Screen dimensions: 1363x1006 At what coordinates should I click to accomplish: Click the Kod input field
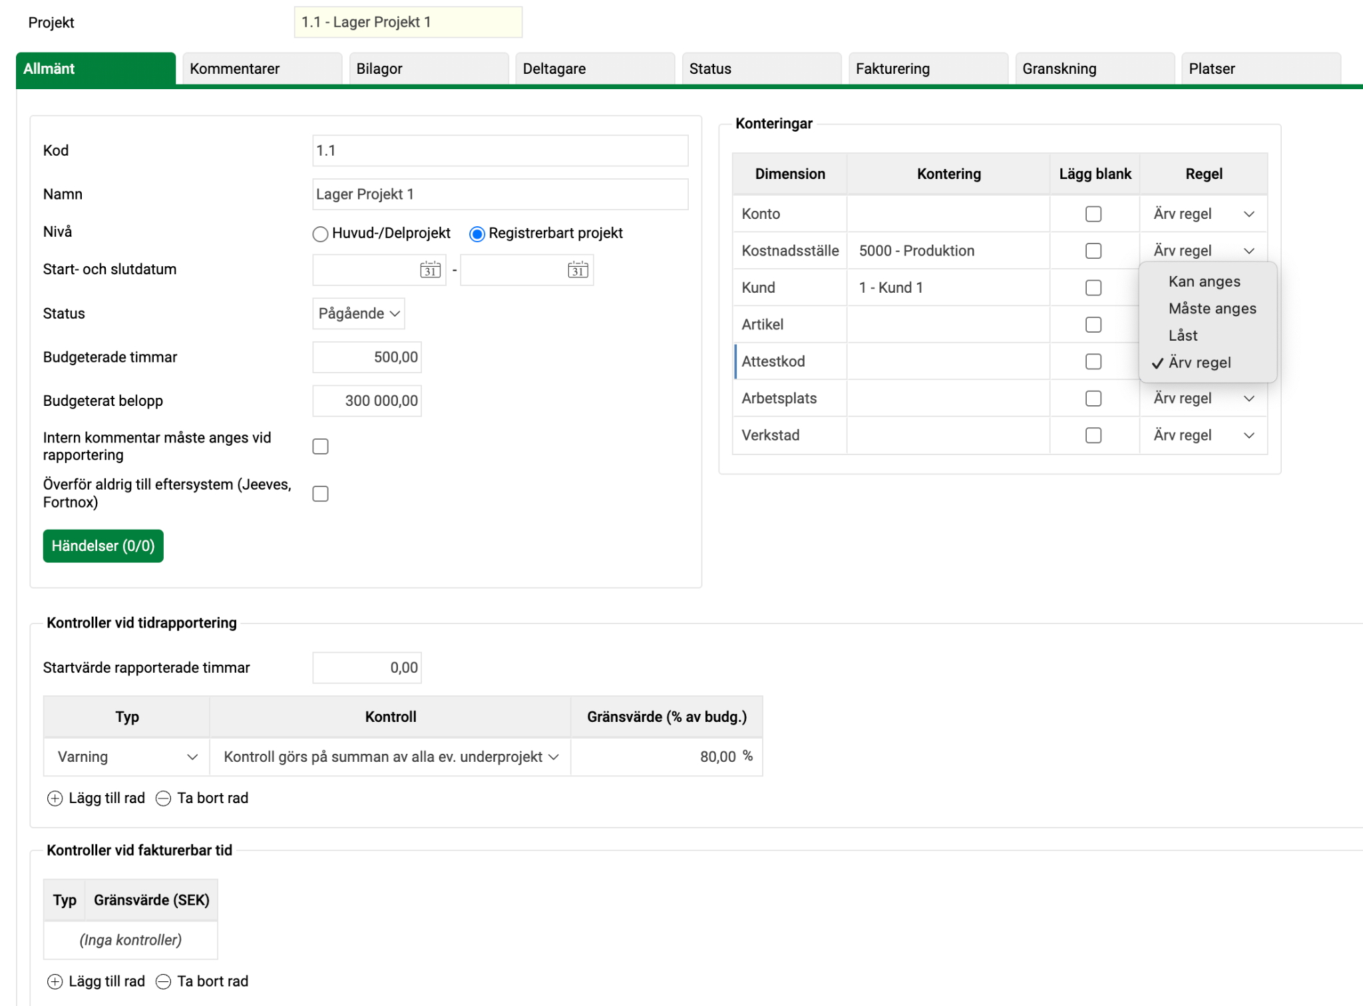(500, 151)
